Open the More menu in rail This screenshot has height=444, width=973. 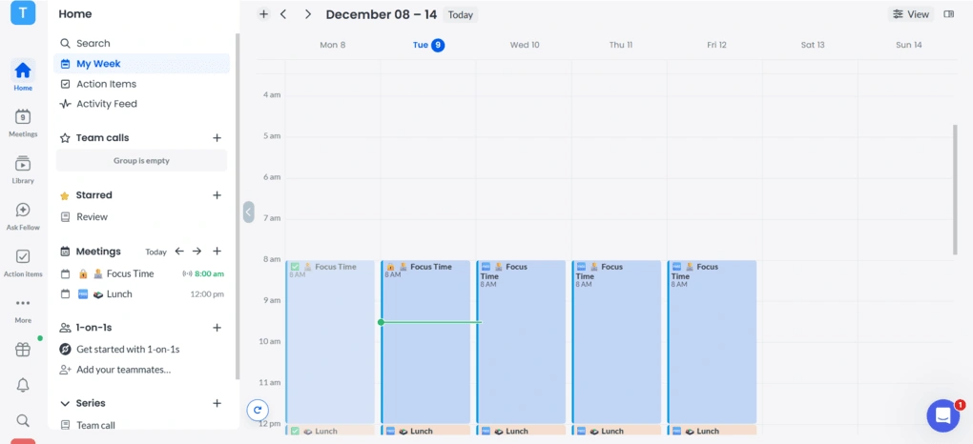(23, 308)
